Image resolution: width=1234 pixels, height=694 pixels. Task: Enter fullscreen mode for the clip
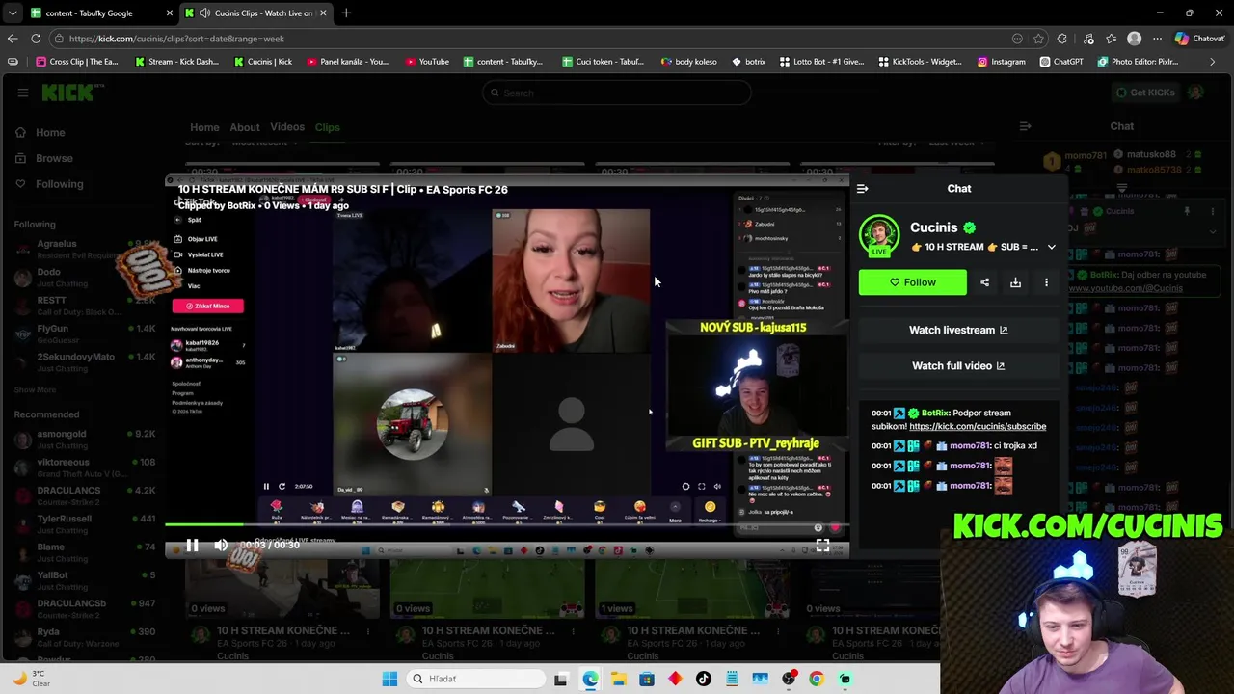(822, 546)
